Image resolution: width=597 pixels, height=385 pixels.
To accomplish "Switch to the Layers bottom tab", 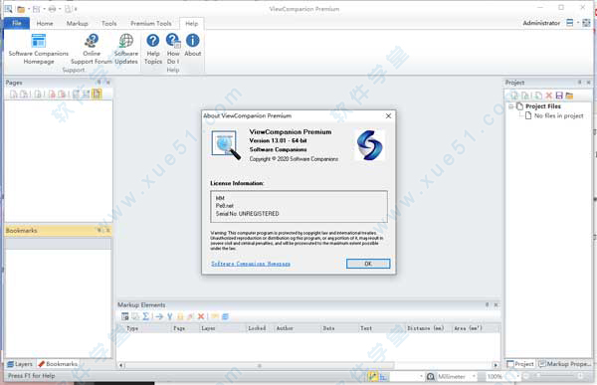I will click(20, 364).
